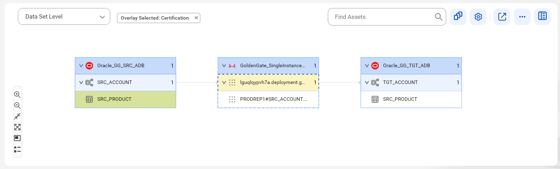Zoom in on the lineage canvas
Screen dimensions: 560x169
(x=17, y=94)
